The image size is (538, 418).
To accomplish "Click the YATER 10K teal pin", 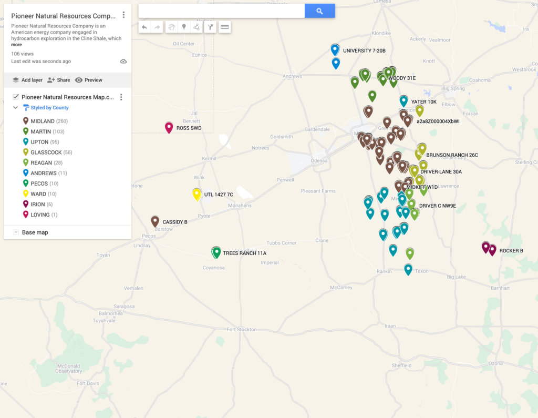I will (404, 101).
